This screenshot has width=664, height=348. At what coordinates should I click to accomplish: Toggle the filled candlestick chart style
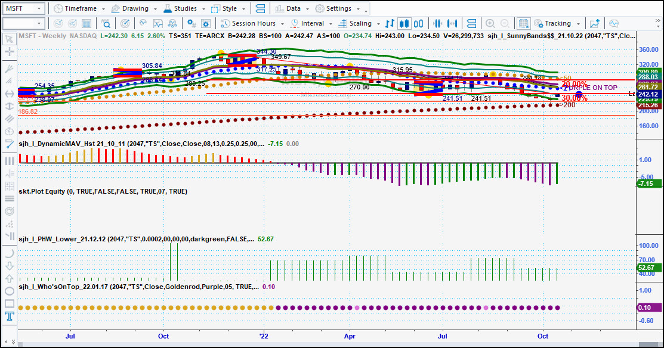tap(404, 24)
